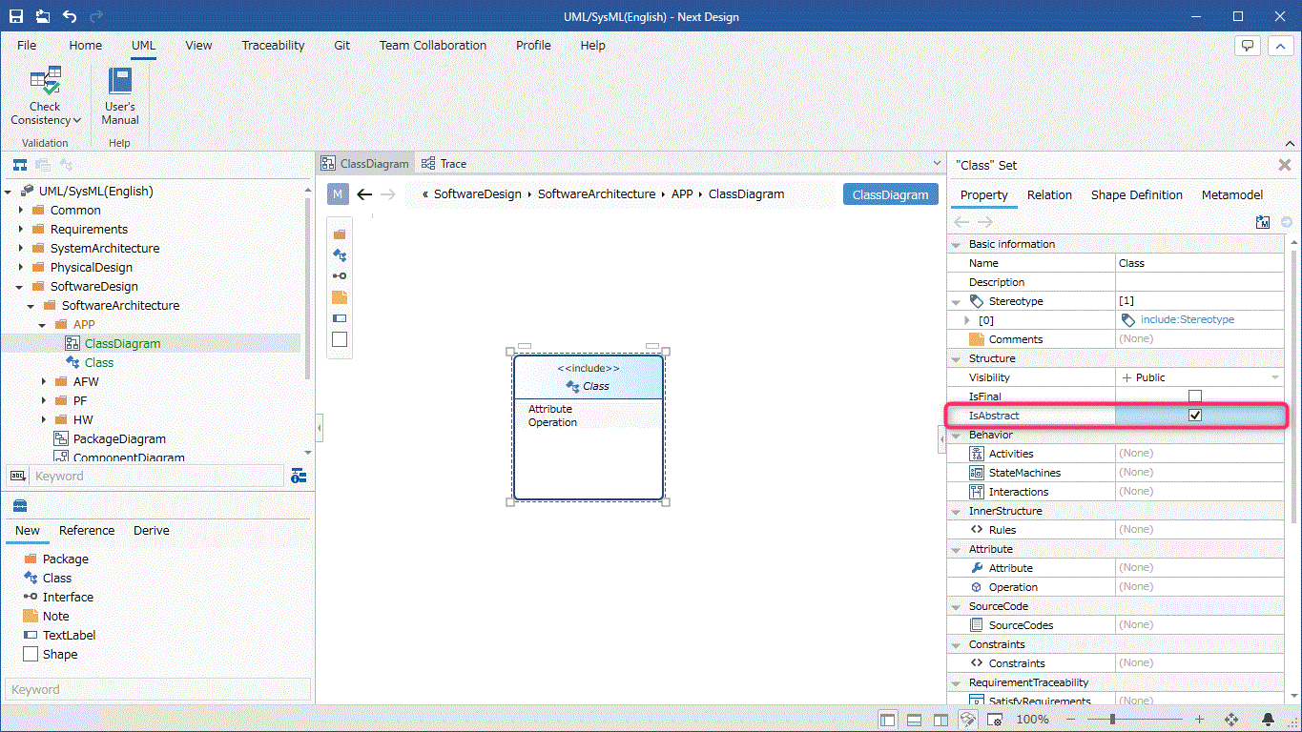The height and width of the screenshot is (732, 1302).
Task: Click SoftwareArchitecture in the breadcrumb
Action: [596, 193]
